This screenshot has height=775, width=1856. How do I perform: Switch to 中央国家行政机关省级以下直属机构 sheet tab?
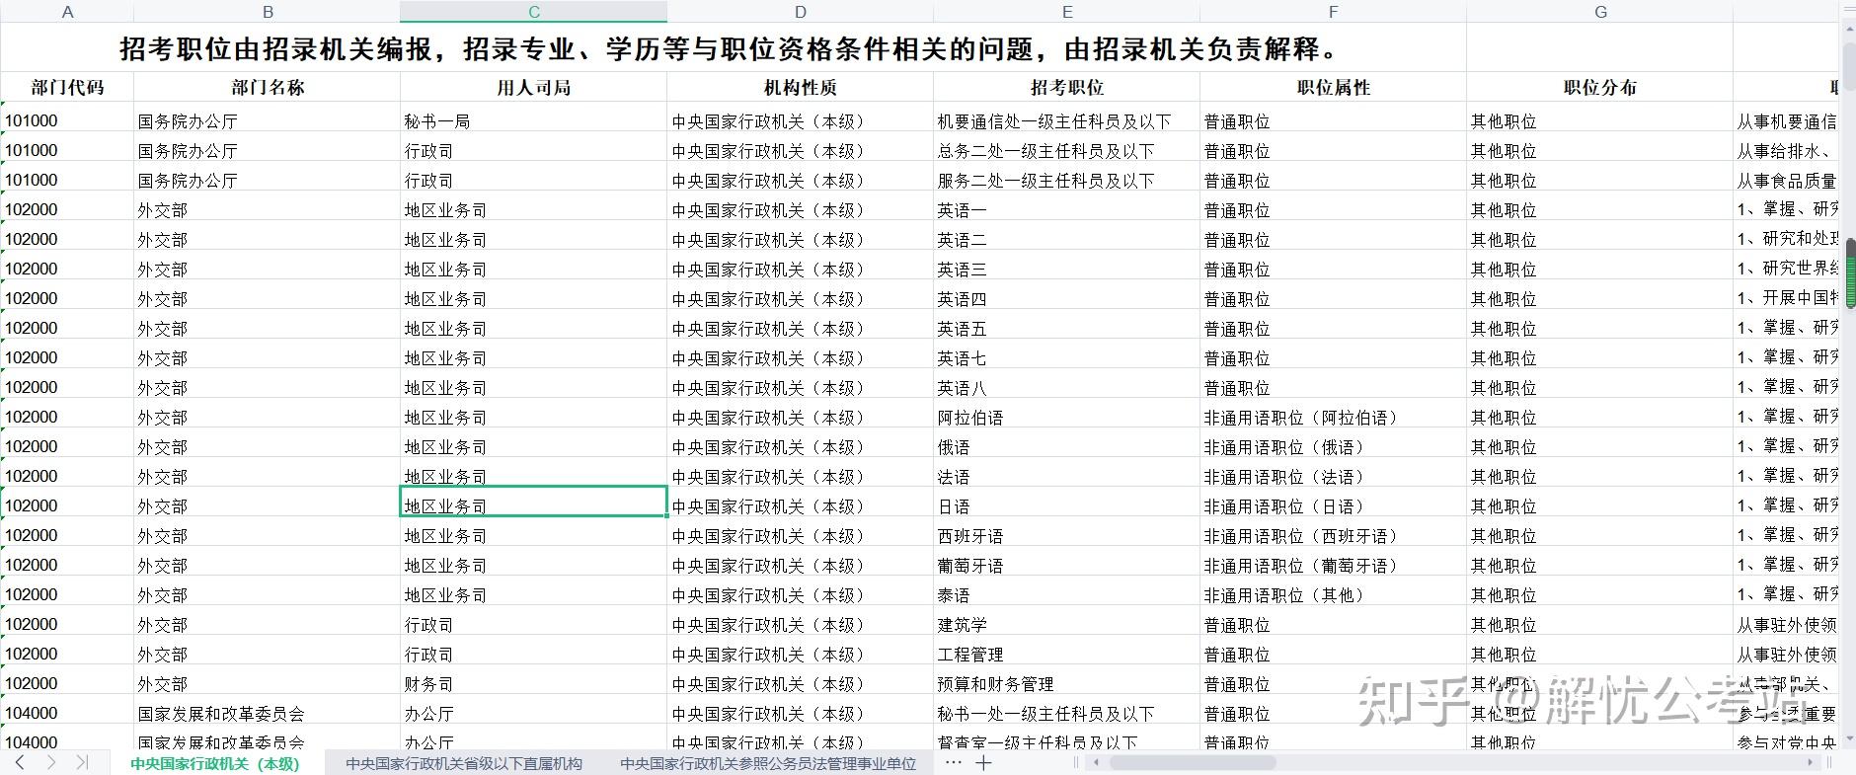464,763
